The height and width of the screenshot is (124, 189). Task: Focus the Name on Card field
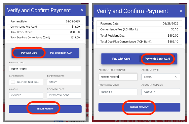[x=45, y=69]
